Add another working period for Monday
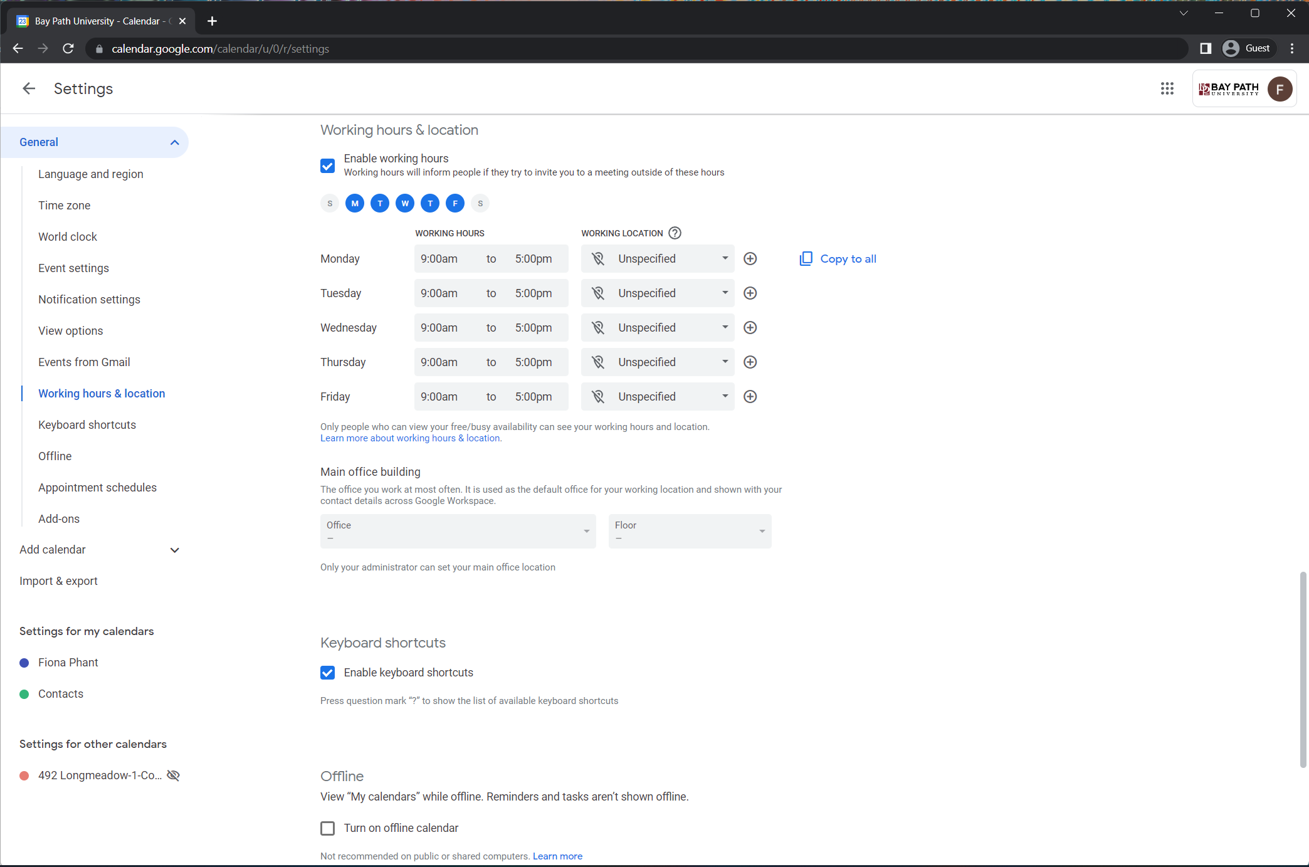Image resolution: width=1309 pixels, height=867 pixels. tap(750, 259)
